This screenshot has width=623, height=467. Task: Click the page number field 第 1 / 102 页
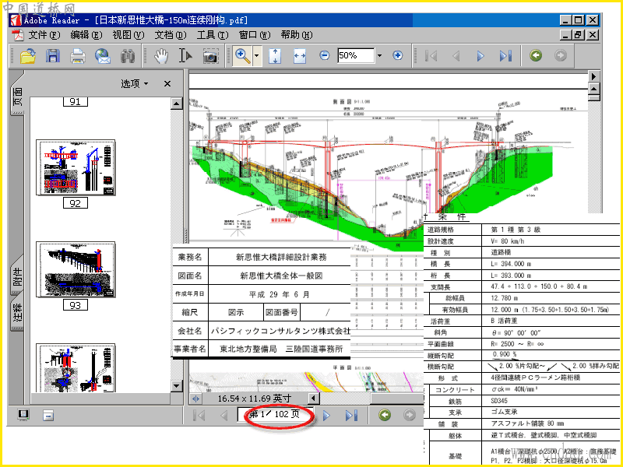(x=275, y=415)
